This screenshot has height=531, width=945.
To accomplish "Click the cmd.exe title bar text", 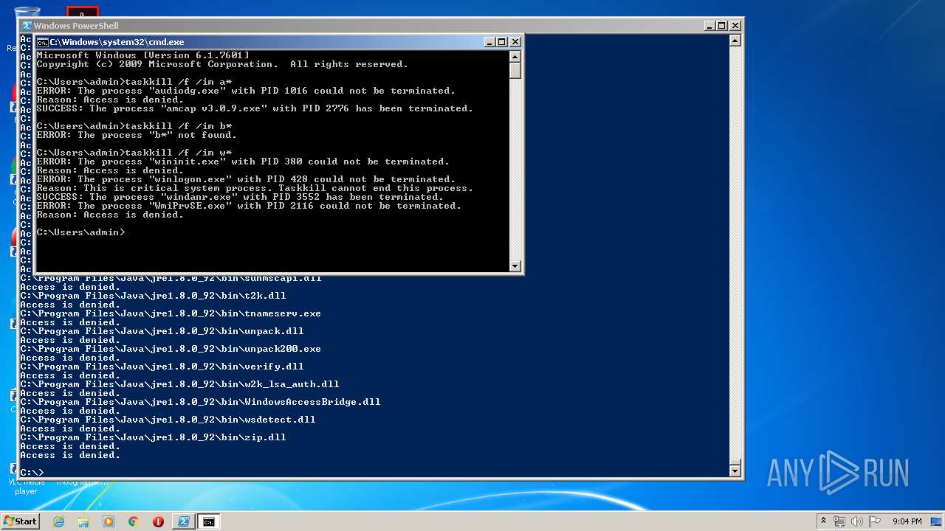I will click(x=117, y=42).
